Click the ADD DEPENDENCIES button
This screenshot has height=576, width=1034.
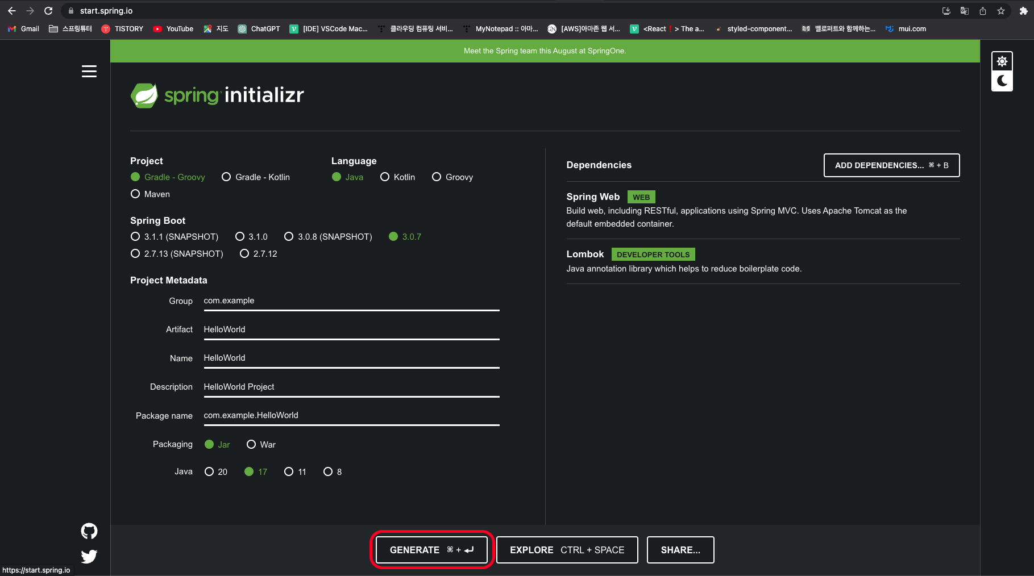(891, 165)
